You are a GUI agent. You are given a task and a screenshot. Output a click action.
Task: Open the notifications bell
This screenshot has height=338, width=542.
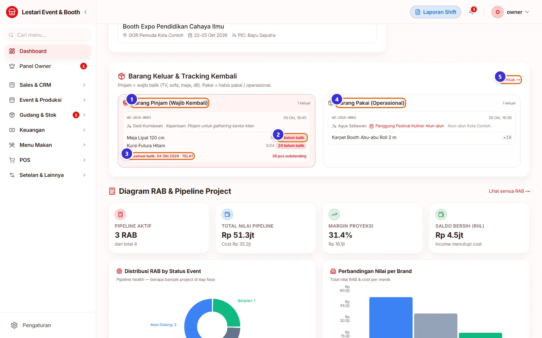coord(472,12)
